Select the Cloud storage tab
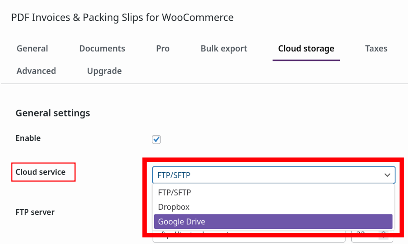This screenshot has width=408, height=244. [x=306, y=49]
